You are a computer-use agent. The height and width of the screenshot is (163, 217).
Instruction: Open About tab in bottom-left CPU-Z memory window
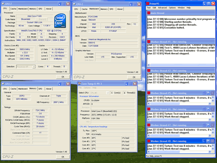pos(49,89)
